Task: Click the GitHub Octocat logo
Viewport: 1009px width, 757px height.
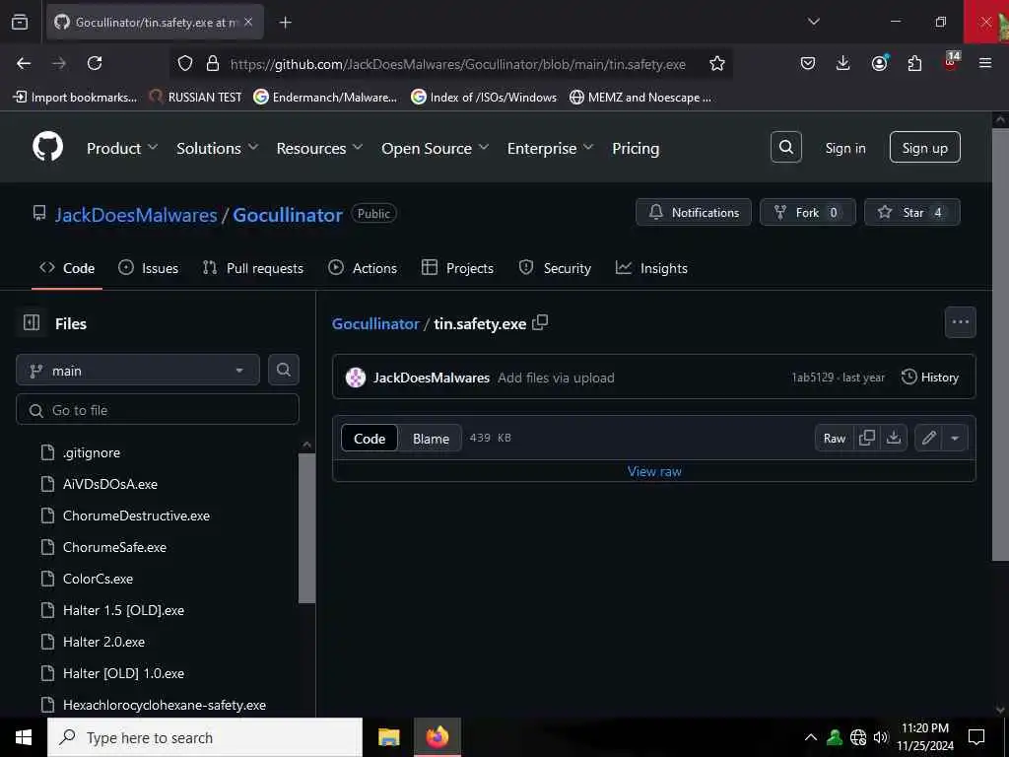Action: click(47, 148)
